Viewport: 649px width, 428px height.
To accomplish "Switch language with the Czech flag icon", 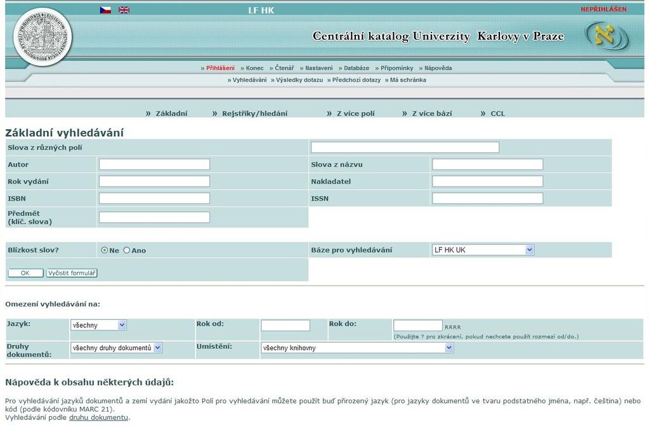I will [x=105, y=10].
